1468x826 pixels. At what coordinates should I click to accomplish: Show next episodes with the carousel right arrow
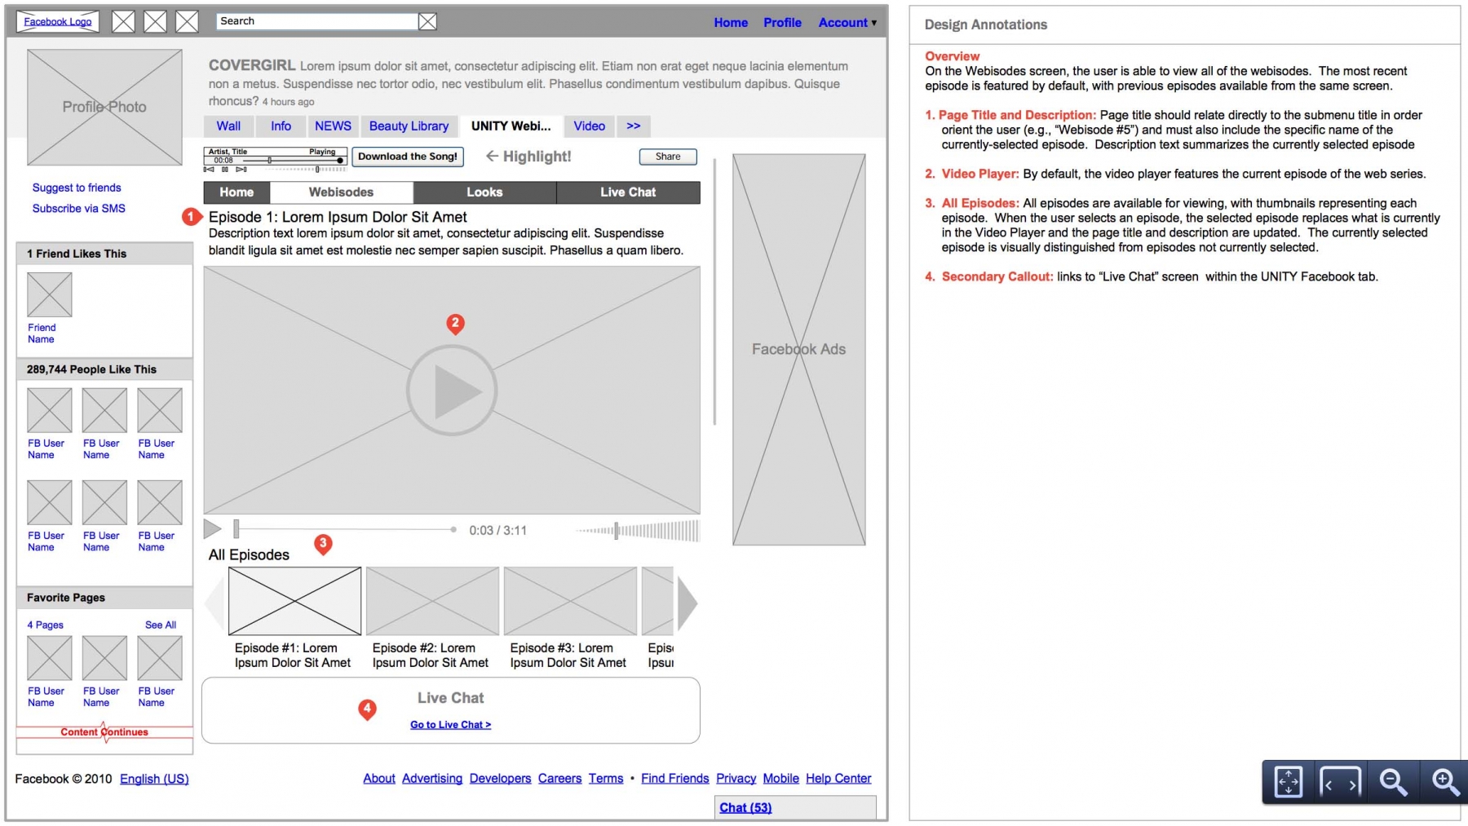coord(688,603)
